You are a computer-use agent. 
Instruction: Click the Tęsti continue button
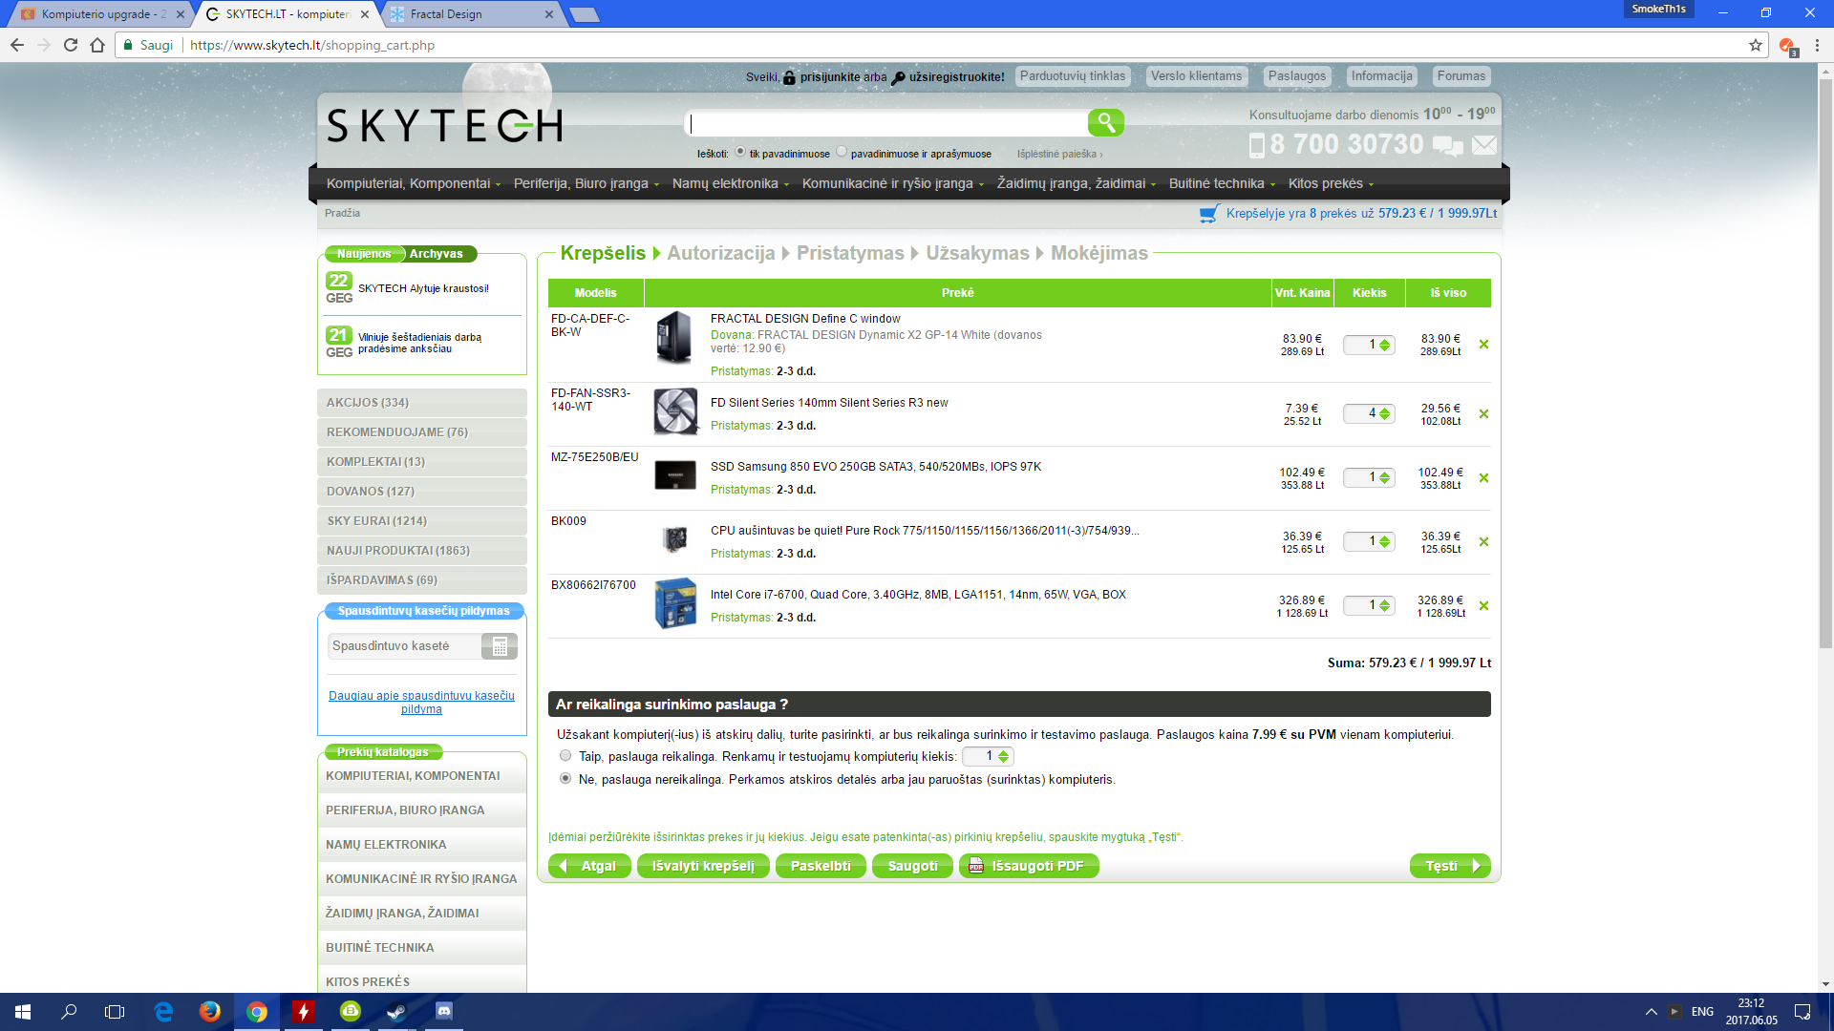pos(1450,866)
